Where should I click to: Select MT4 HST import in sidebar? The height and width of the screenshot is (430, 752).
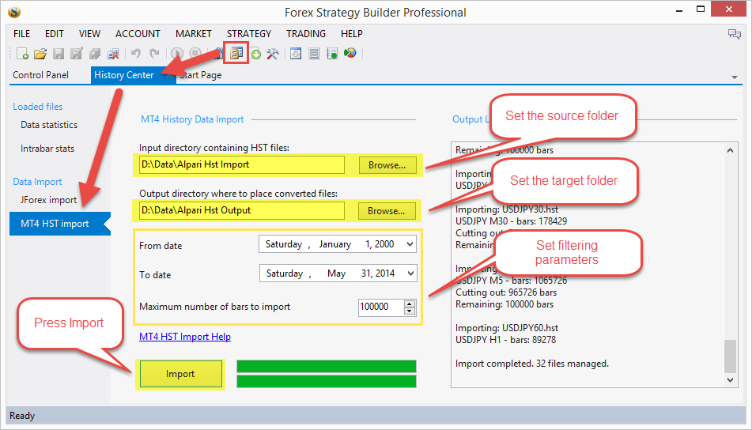point(59,224)
